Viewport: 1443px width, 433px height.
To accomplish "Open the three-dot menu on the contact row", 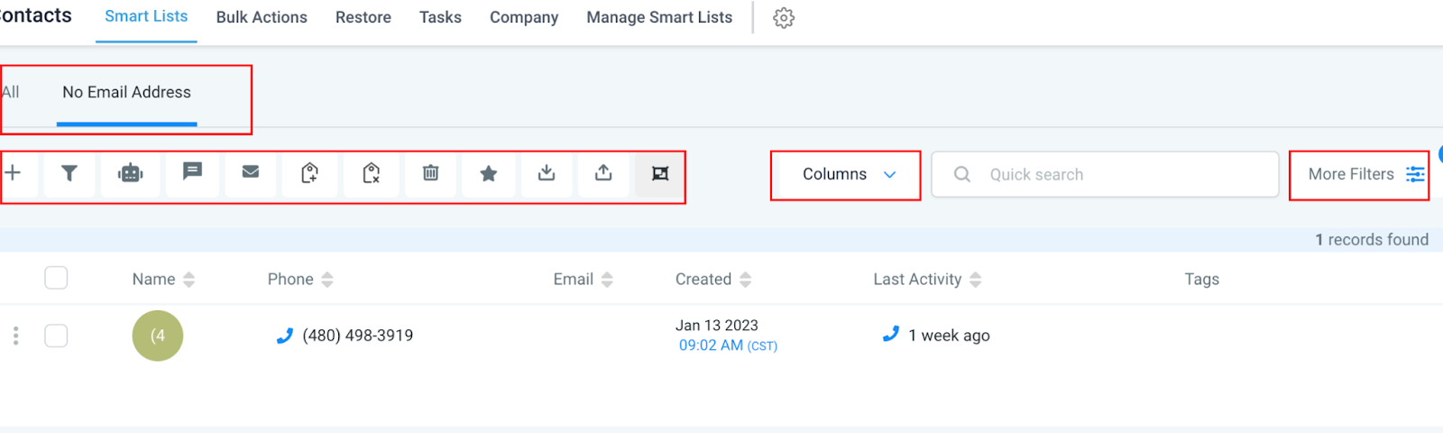I will click(16, 336).
